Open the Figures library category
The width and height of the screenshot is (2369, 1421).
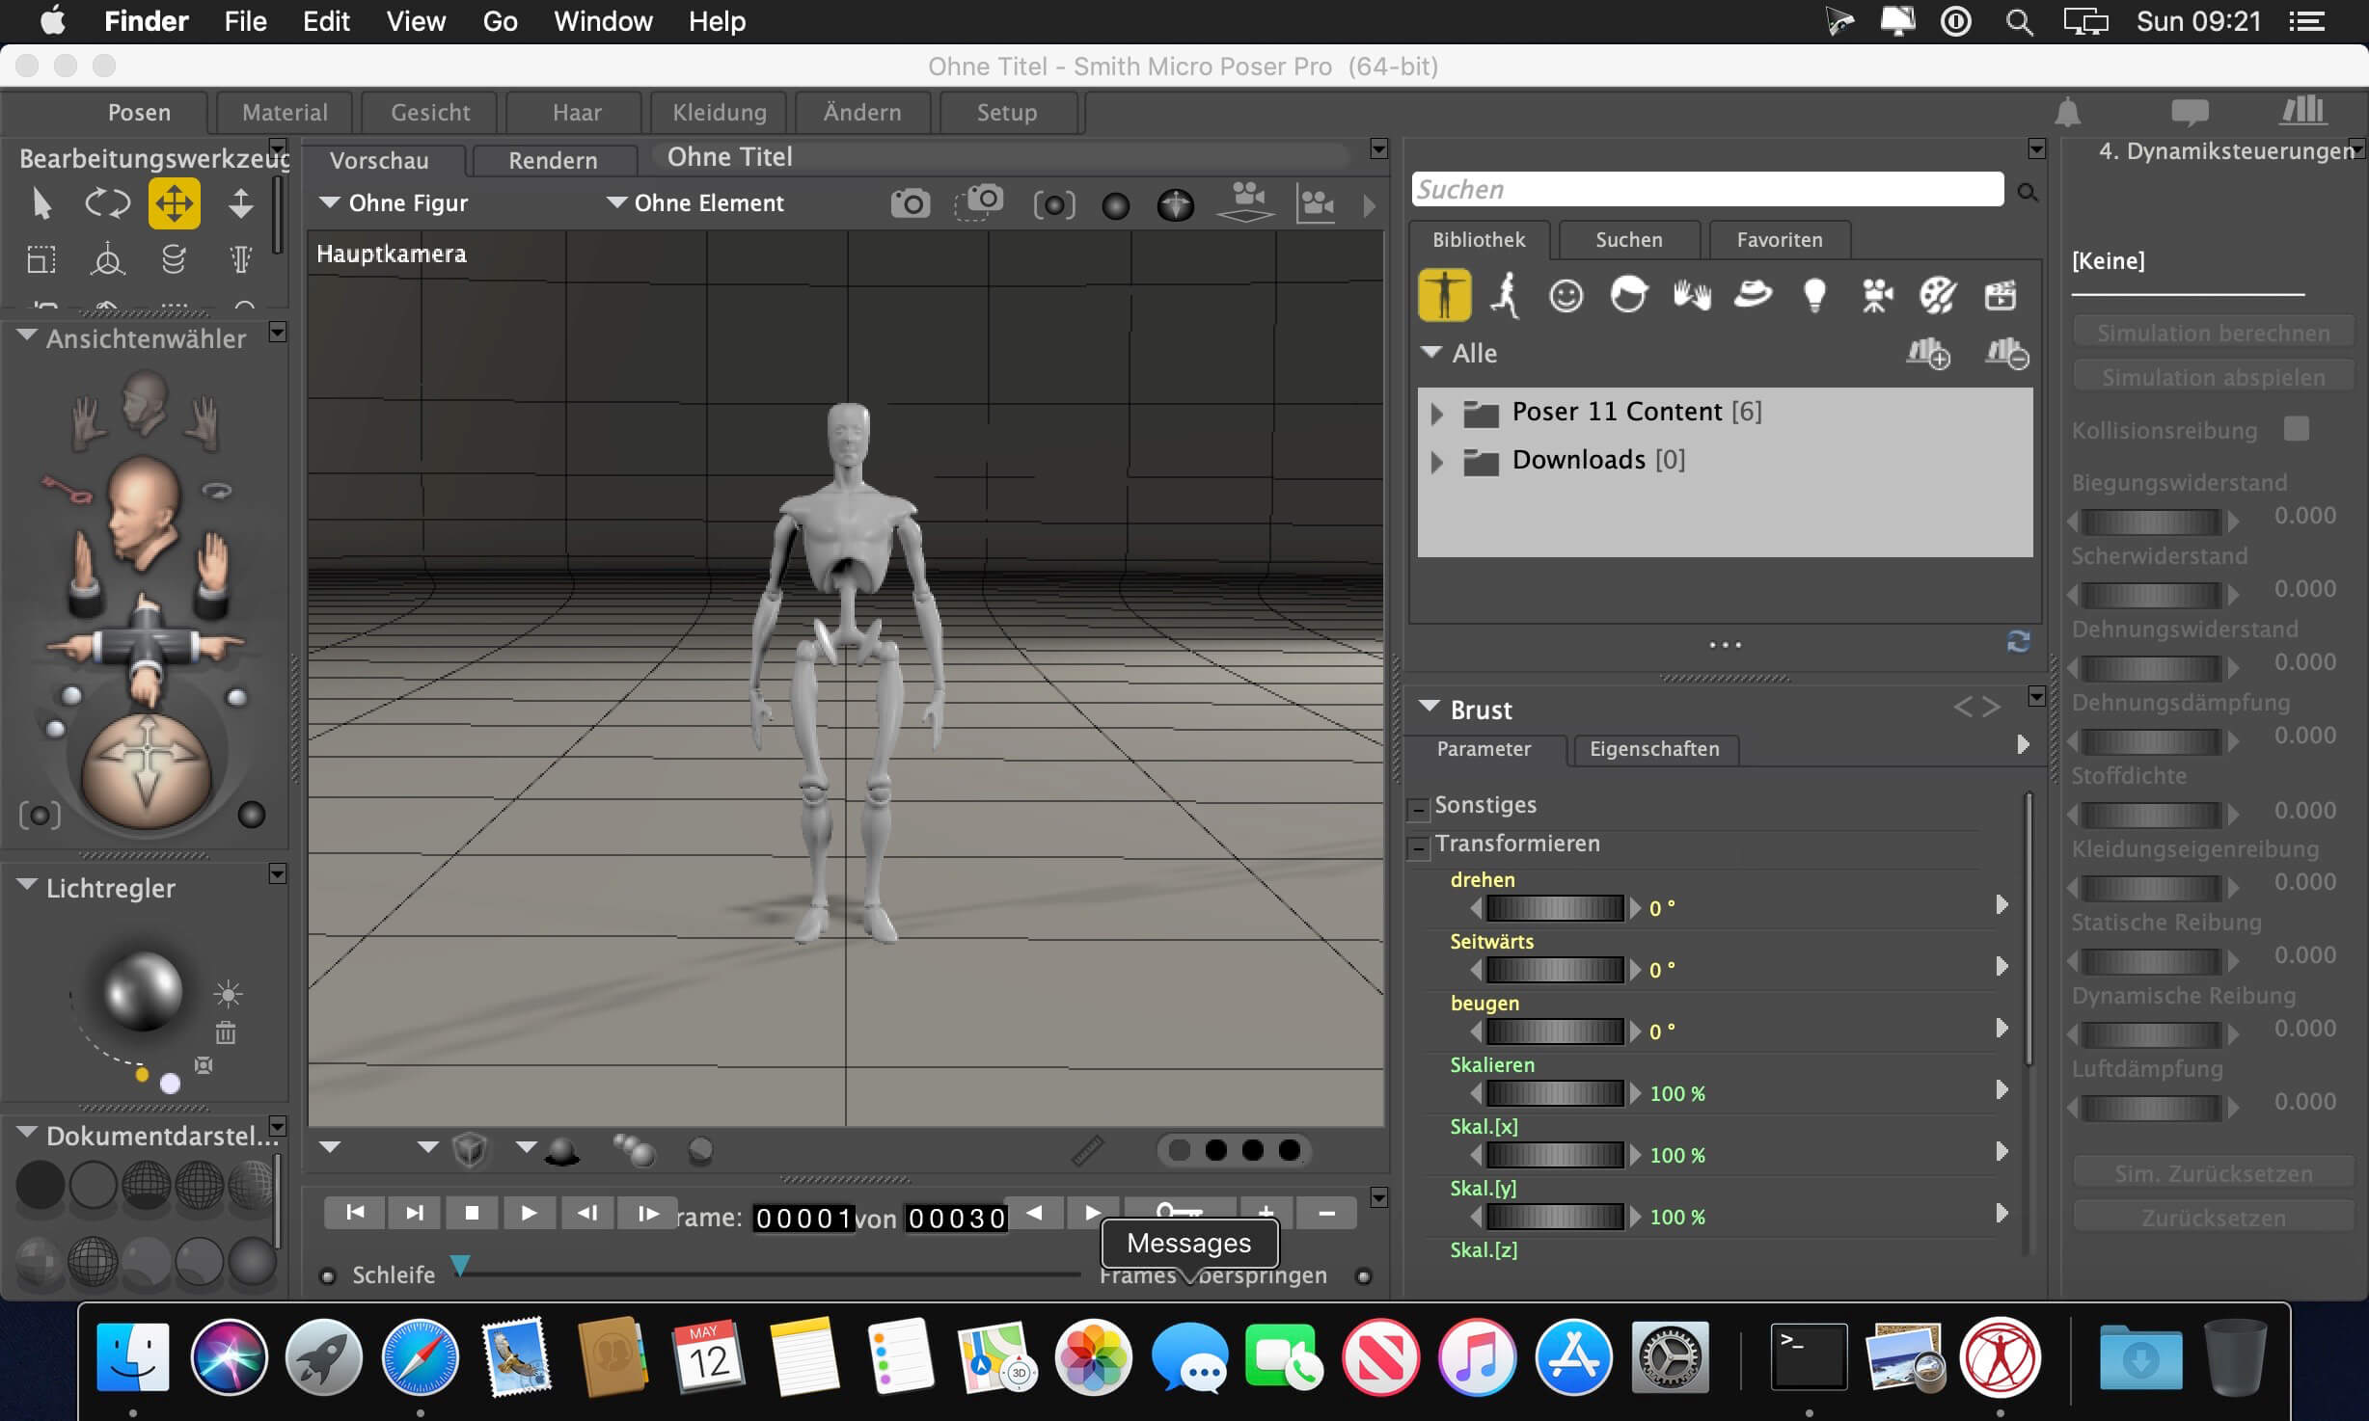[x=1444, y=295]
